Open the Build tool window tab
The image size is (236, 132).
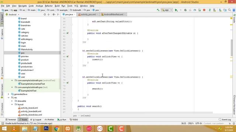click(x=23, y=120)
